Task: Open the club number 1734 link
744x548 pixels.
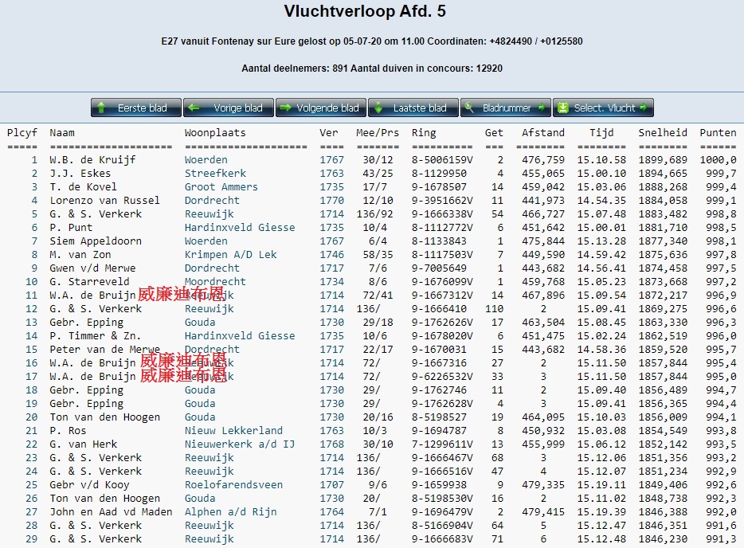Action: [x=331, y=282]
